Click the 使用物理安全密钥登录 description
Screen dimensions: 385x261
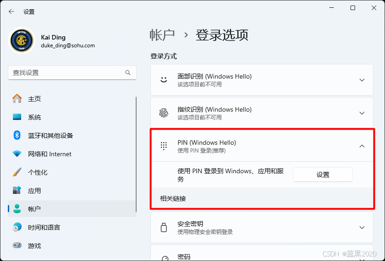pyautogui.click(x=205, y=232)
